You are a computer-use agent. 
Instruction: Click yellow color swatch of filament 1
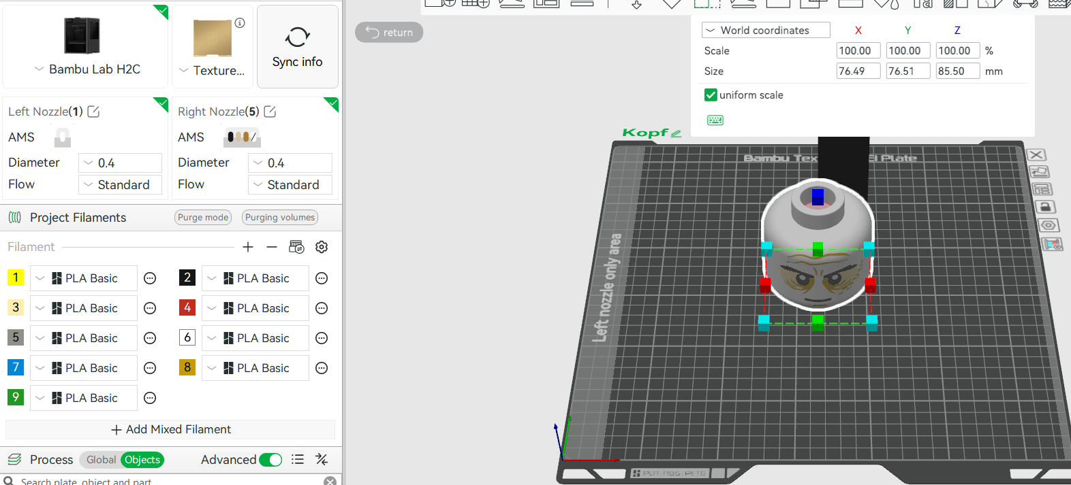[16, 278]
